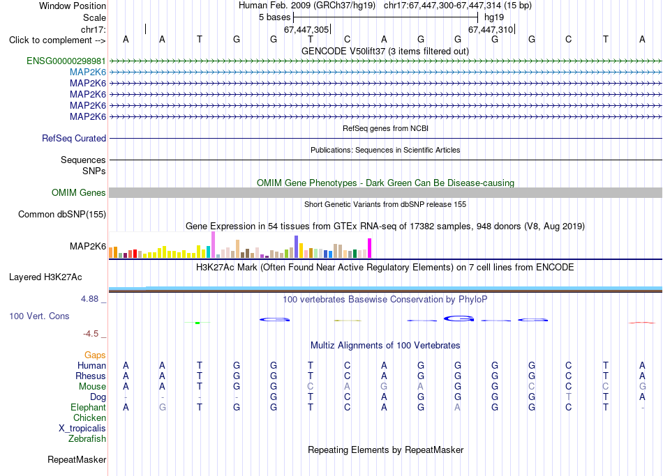Open the ENSG00000298981 gene label
Screen dimensions: 663x476
66,61
